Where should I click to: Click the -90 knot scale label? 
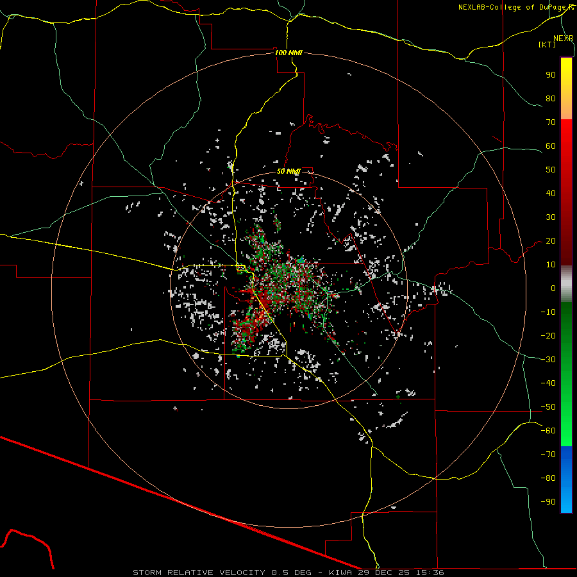(548, 502)
